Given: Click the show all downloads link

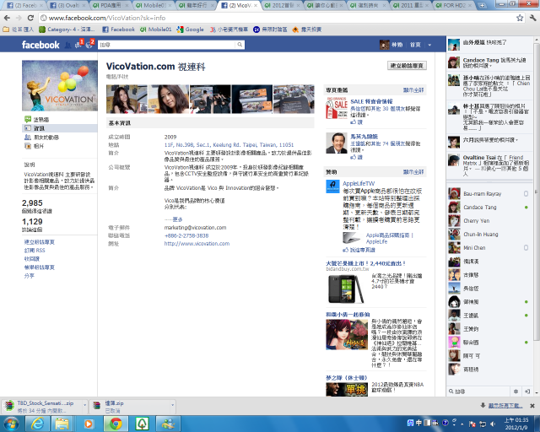Looking at the screenshot, I should point(505,406).
